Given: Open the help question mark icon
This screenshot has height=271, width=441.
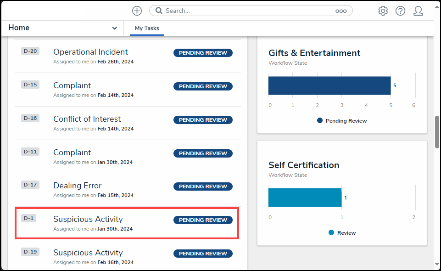Looking at the screenshot, I should [x=400, y=11].
